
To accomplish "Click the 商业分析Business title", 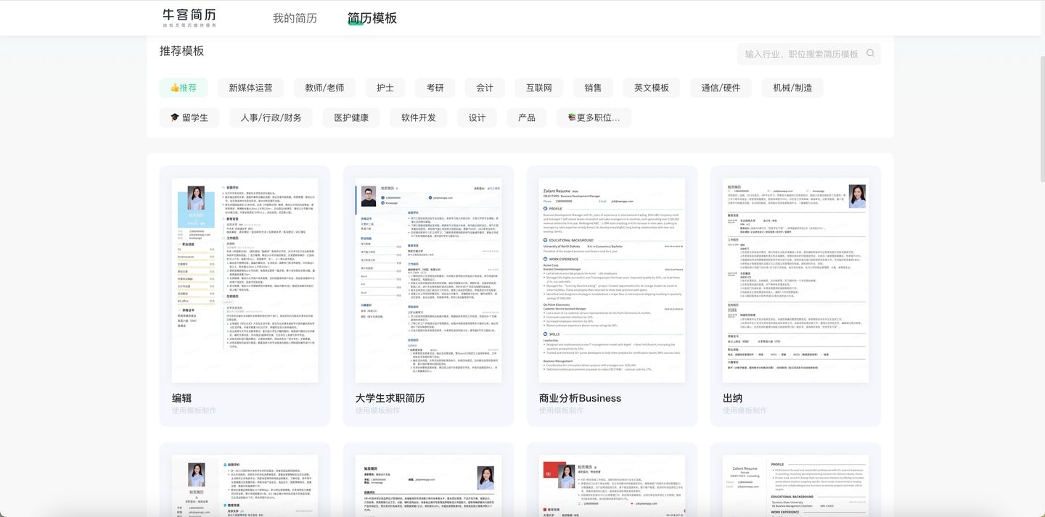I will click(580, 398).
